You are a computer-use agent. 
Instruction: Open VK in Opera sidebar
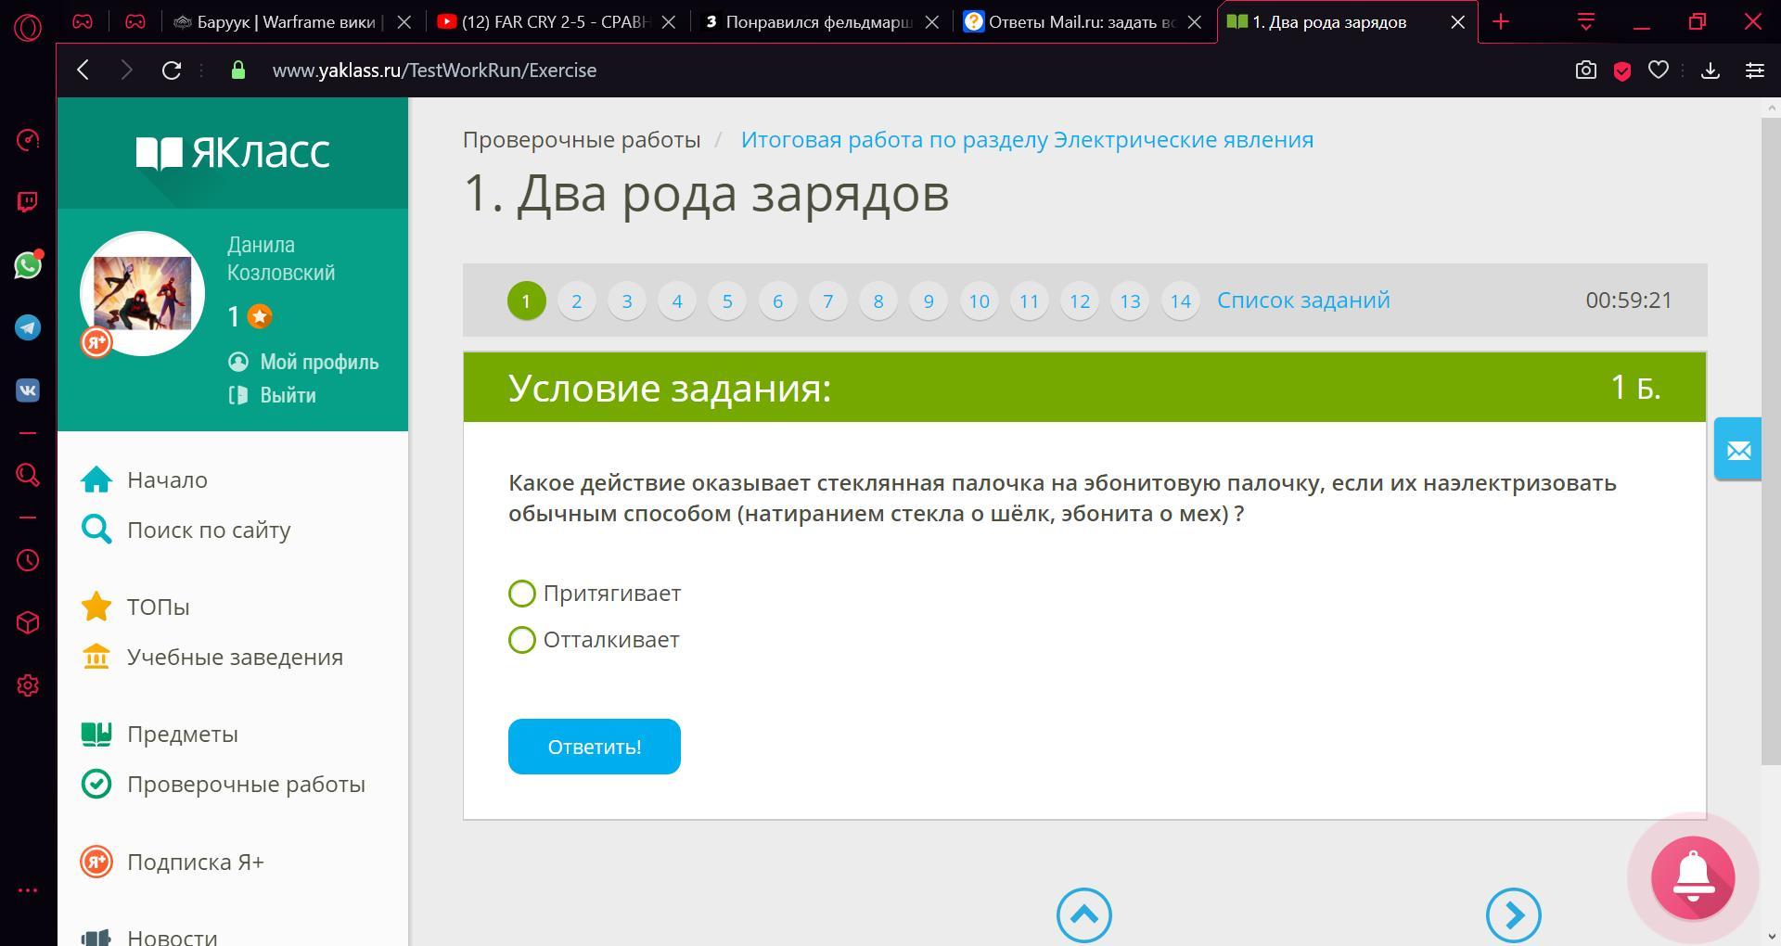point(28,390)
